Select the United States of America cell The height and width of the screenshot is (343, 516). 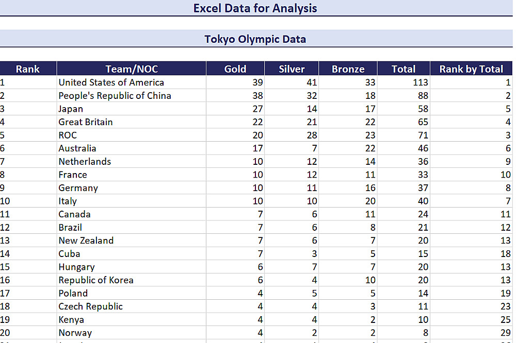pyautogui.click(x=111, y=82)
